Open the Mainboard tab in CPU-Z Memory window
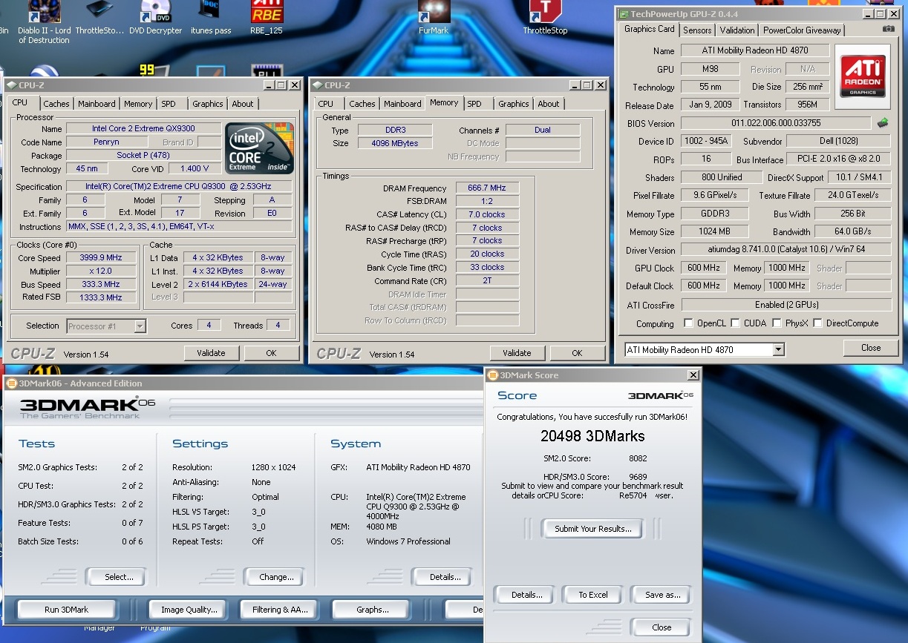The image size is (908, 643). [402, 104]
